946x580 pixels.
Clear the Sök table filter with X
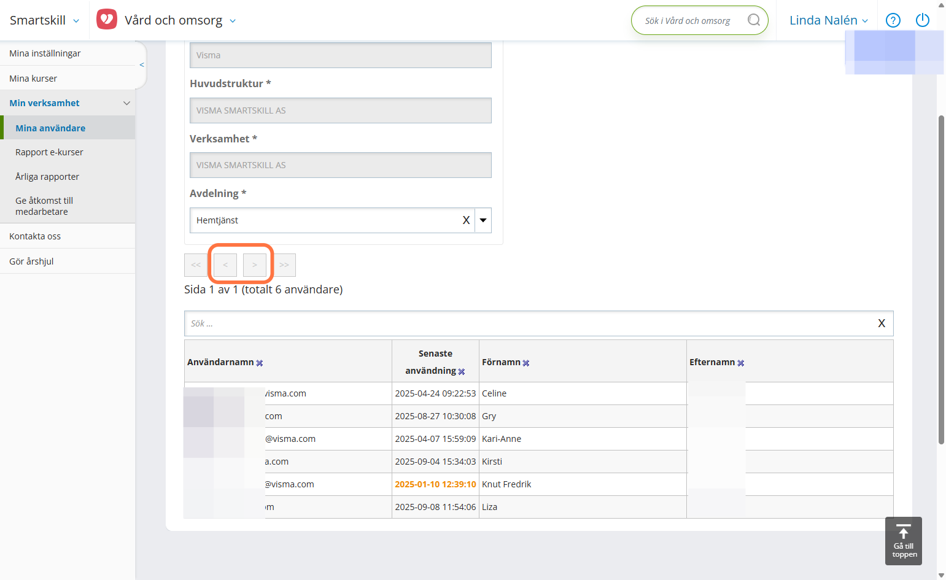tap(882, 323)
